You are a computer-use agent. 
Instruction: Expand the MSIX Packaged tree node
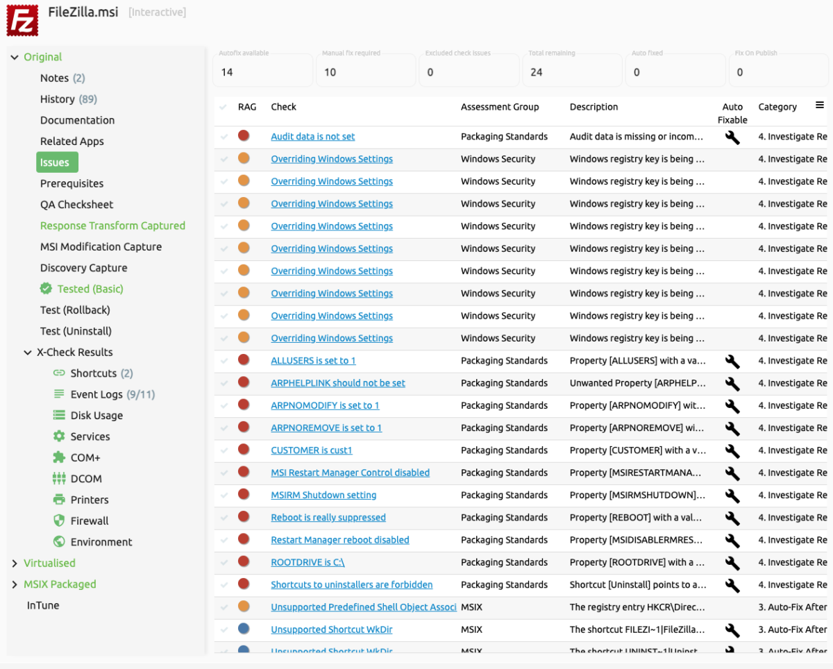point(15,584)
